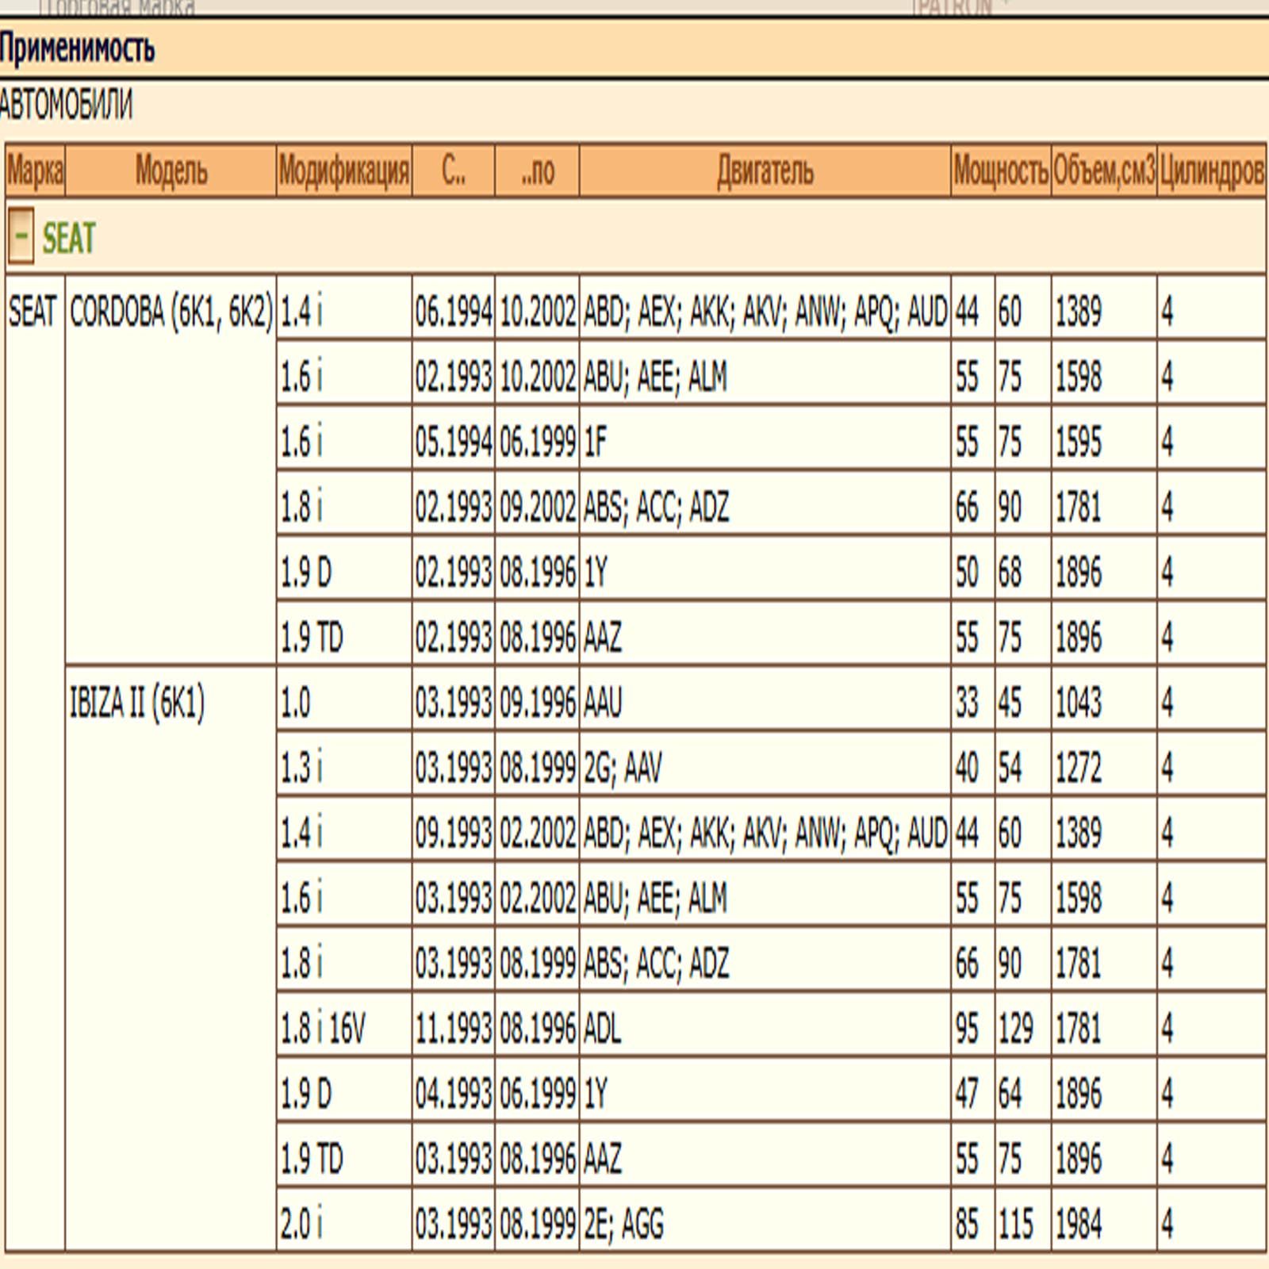This screenshot has height=1269, width=1269.
Task: Select the green SEAT group label
Action: point(68,238)
